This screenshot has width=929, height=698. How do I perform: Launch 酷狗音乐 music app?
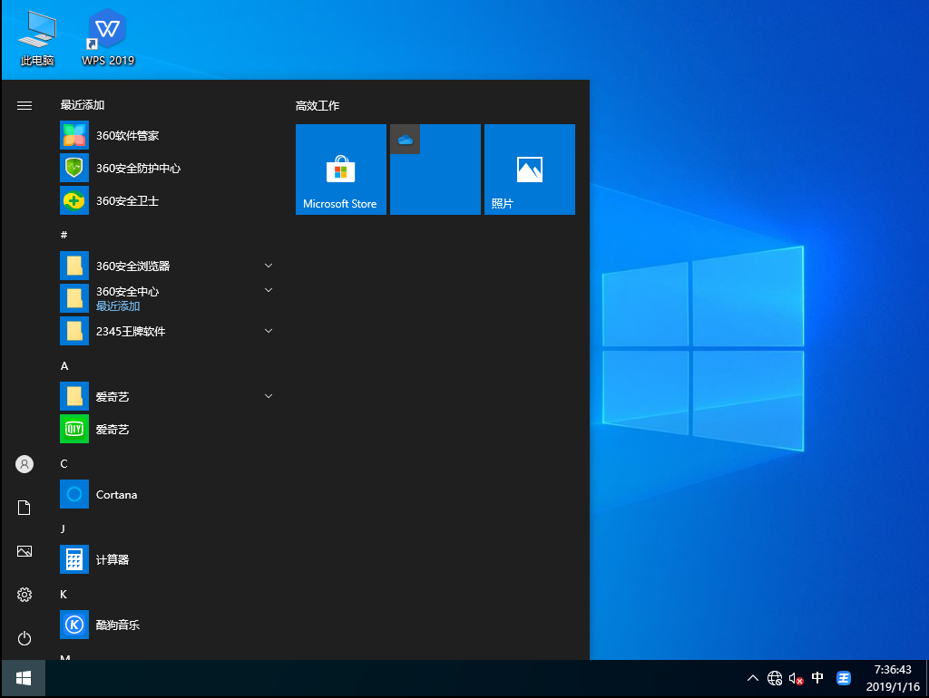tap(166, 625)
